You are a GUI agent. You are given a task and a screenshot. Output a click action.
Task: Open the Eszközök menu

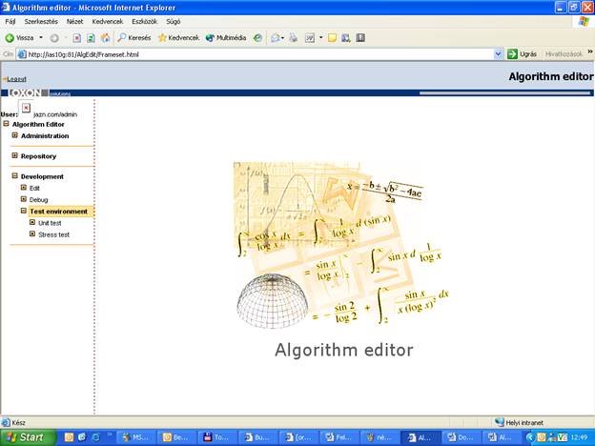coord(144,21)
